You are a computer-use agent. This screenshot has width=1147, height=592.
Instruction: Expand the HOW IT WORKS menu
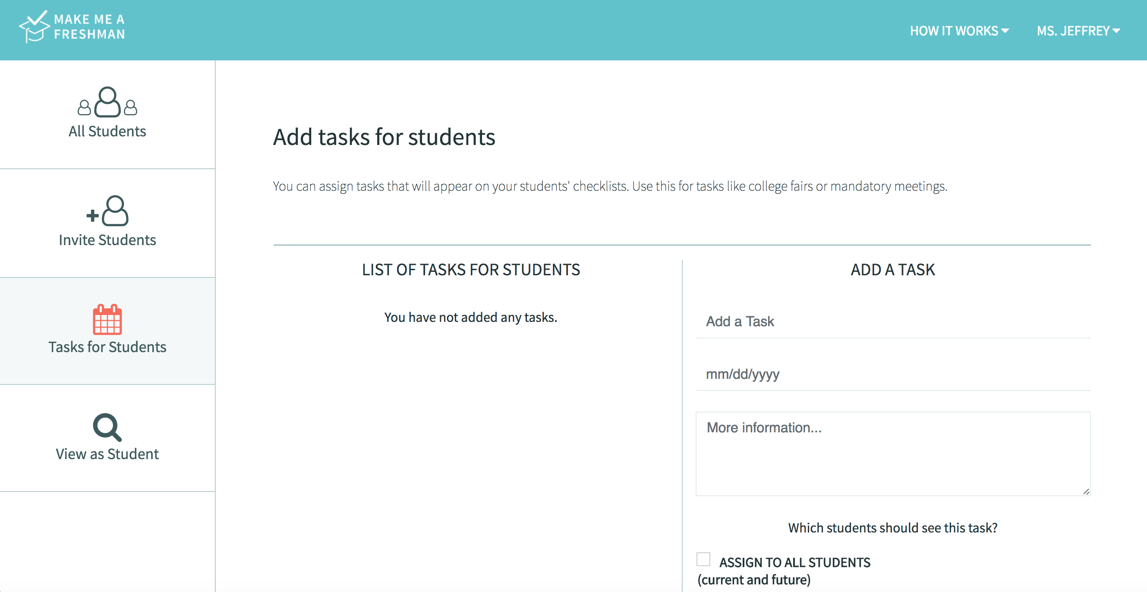click(954, 31)
